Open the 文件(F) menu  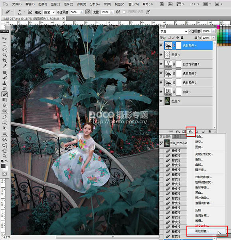pos(17,4)
